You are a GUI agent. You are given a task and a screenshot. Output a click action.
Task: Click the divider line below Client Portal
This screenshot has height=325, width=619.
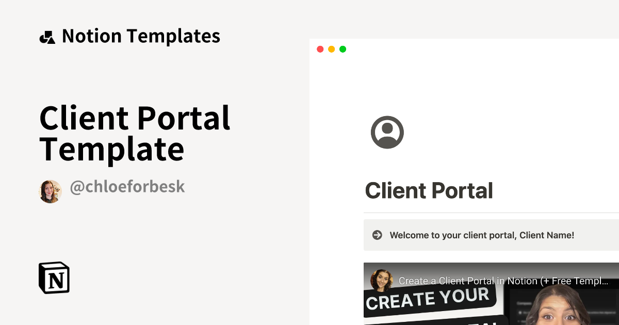[x=491, y=213]
